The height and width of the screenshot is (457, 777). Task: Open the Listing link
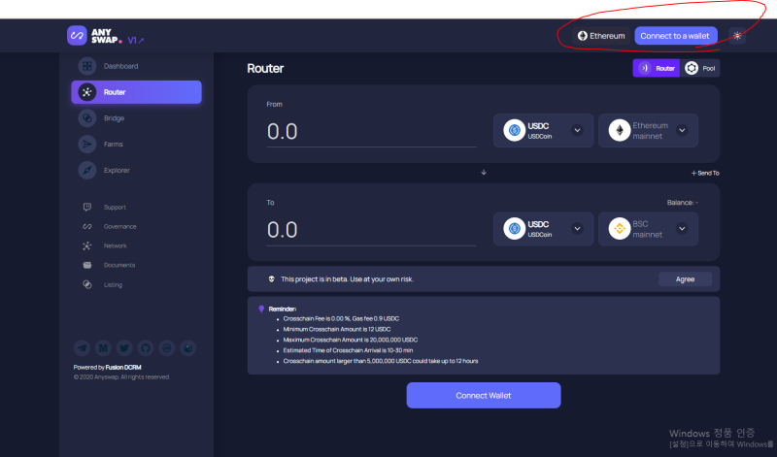click(113, 284)
